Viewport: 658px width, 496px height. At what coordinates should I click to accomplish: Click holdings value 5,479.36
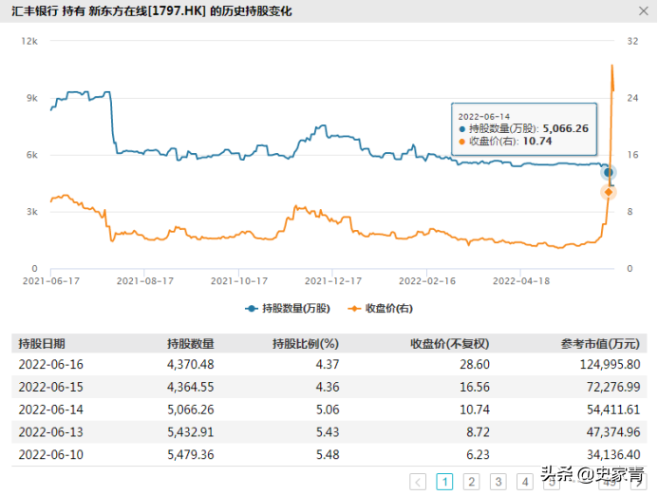pyautogui.click(x=191, y=454)
